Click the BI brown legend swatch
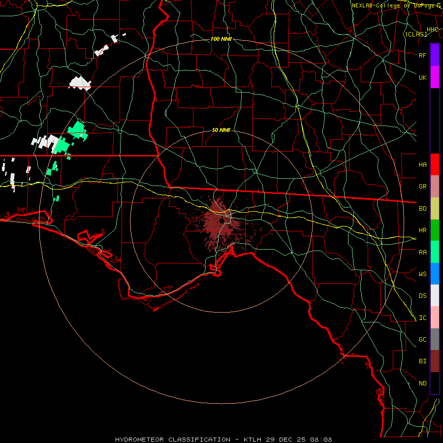 tap(435, 361)
